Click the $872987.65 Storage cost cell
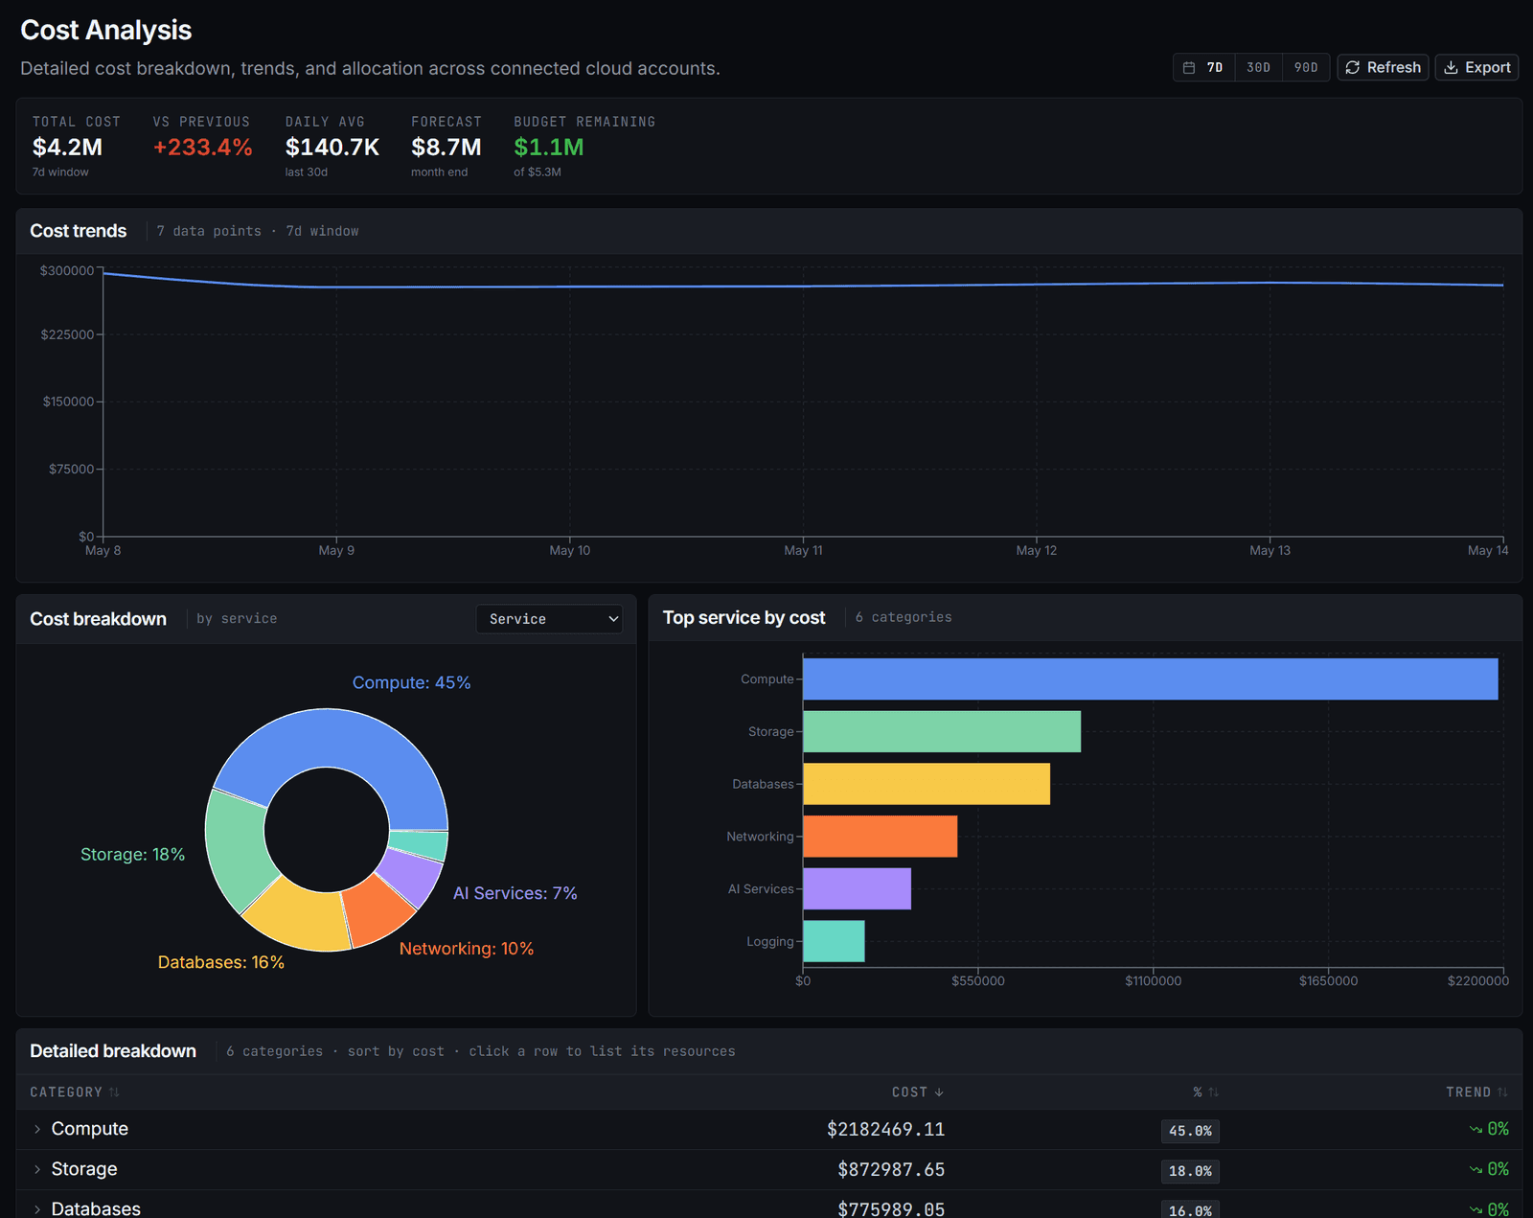Image resolution: width=1533 pixels, height=1218 pixels. pos(891,1170)
